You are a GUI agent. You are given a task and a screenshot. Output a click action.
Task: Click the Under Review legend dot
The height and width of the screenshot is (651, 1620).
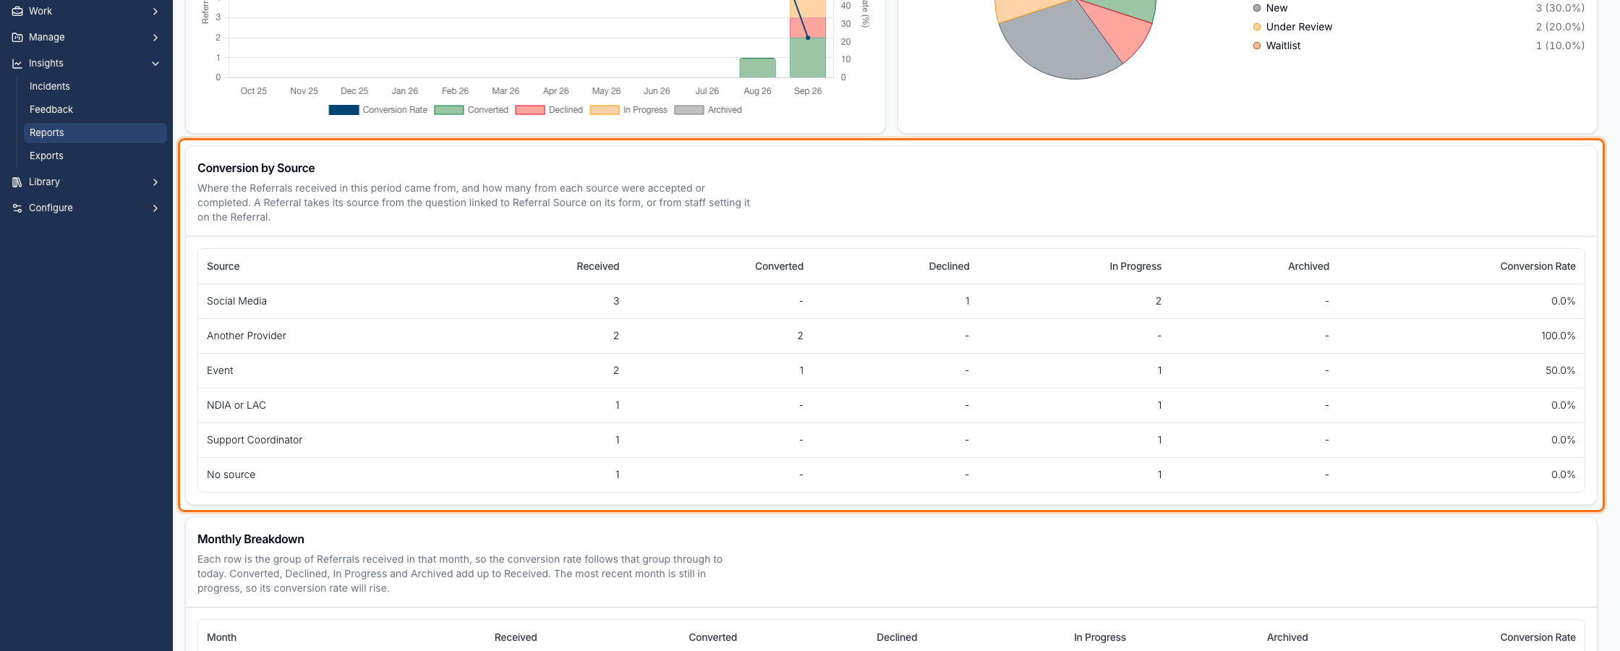1257,27
